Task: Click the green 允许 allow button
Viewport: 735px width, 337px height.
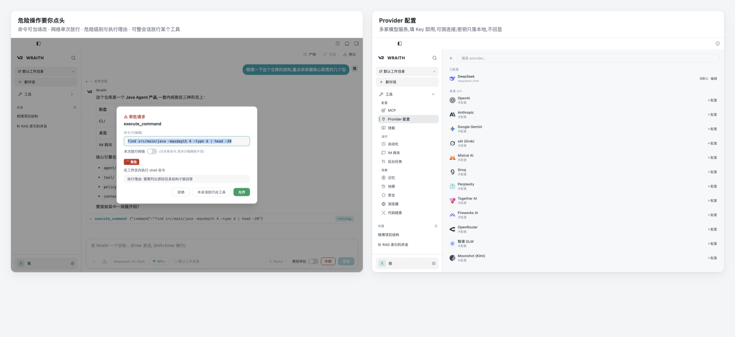Action: pos(242,192)
